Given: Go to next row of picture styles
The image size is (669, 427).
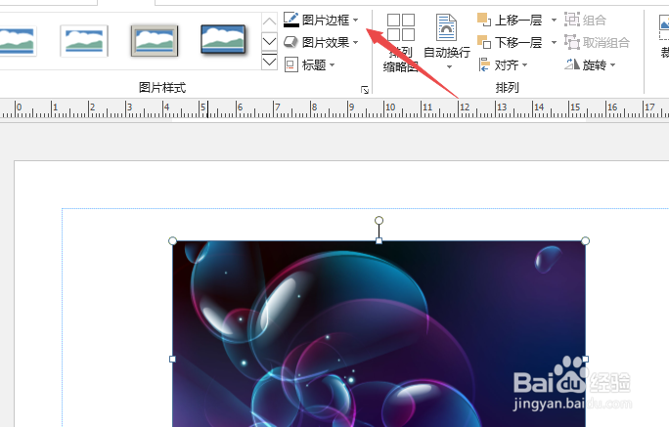Looking at the screenshot, I should tap(269, 41).
